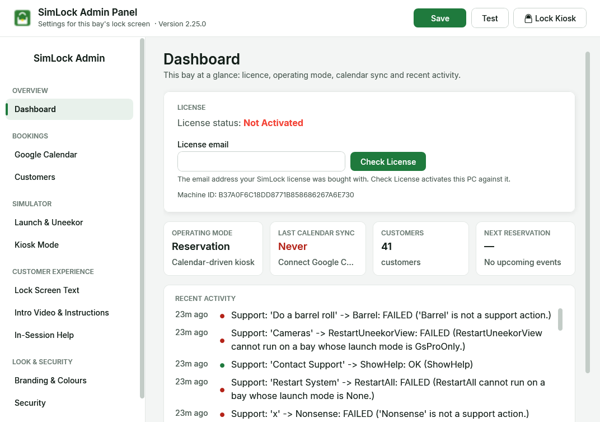Screen dimensions: 600x422
Task: Click the SimLock green padlock app logo
Action: pyautogui.click(x=22, y=18)
